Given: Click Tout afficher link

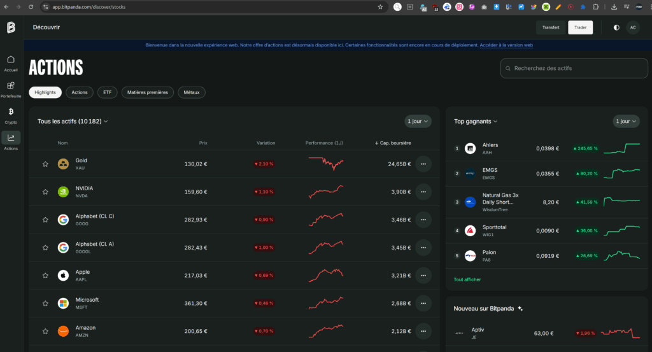Looking at the screenshot, I should [467, 279].
